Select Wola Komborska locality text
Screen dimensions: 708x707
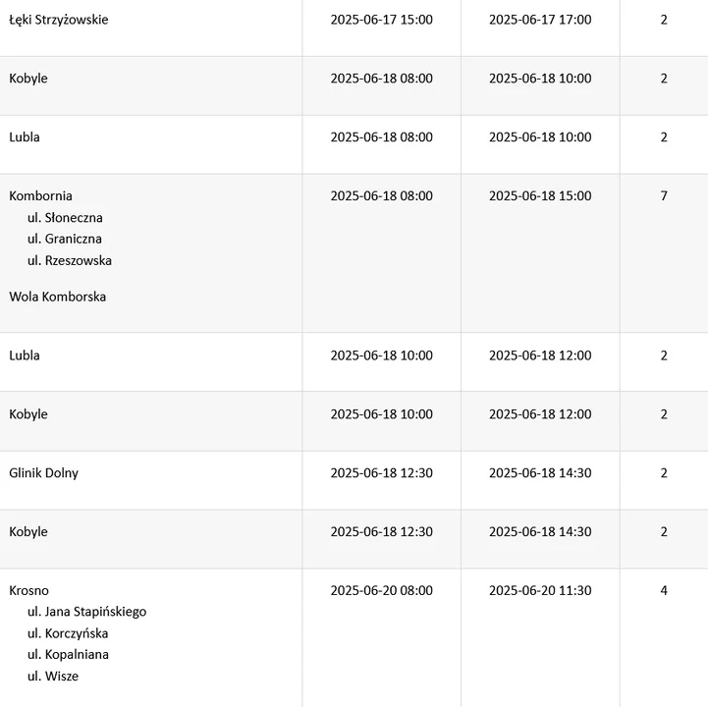[x=57, y=297]
